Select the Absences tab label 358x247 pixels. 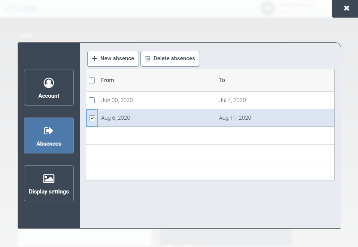coord(49,144)
